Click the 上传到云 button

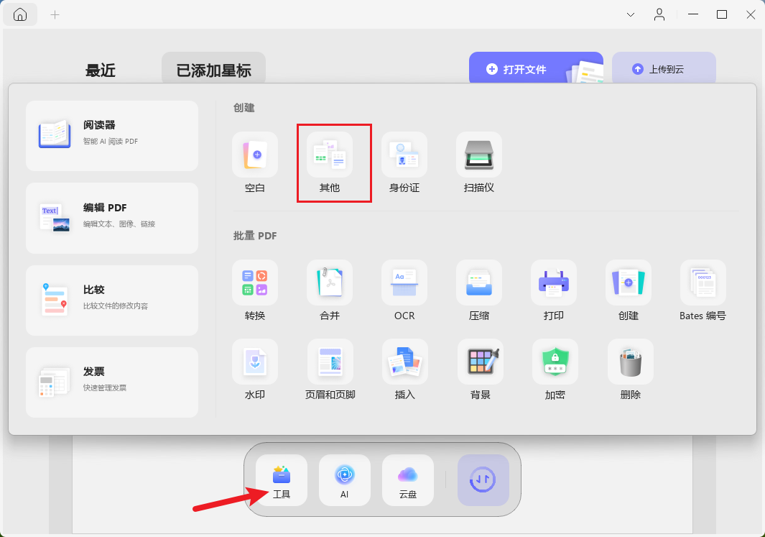click(x=664, y=70)
